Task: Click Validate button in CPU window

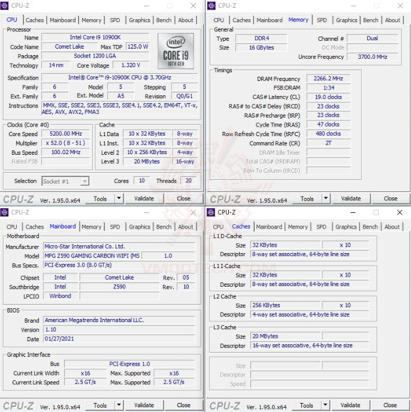Action: [x=144, y=199]
